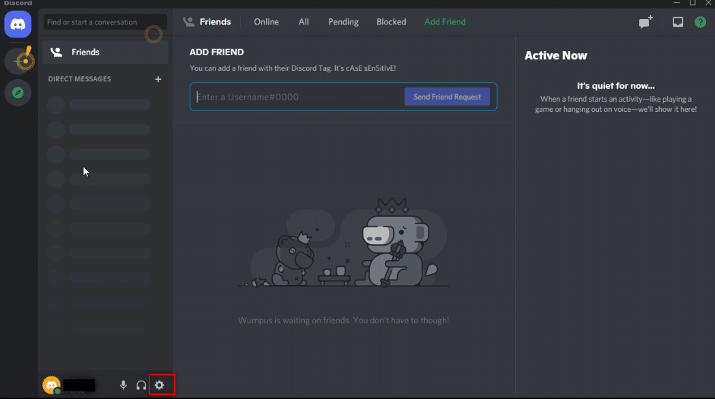Mute the microphone
The image size is (715, 399).
(123, 385)
